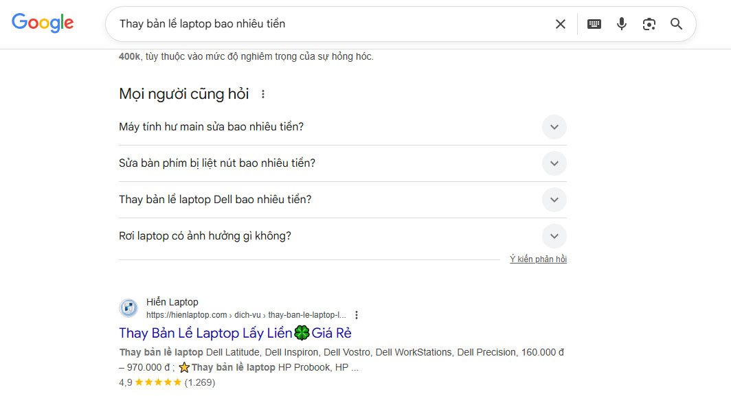Clear the search query with X icon
The width and height of the screenshot is (731, 396).
tap(561, 24)
